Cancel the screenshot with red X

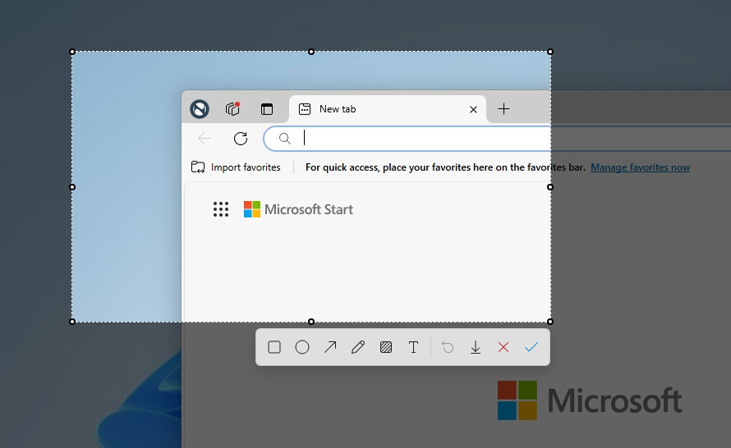click(x=503, y=347)
